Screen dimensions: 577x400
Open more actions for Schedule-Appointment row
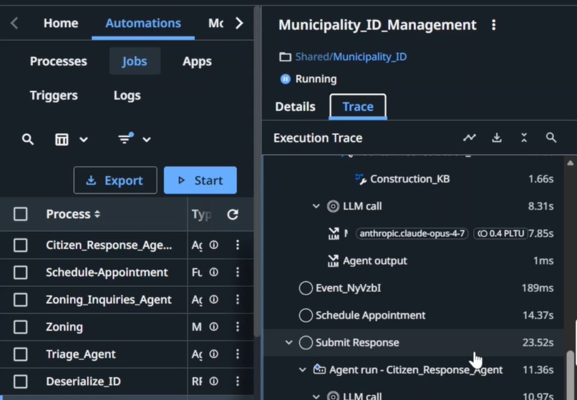(x=238, y=272)
